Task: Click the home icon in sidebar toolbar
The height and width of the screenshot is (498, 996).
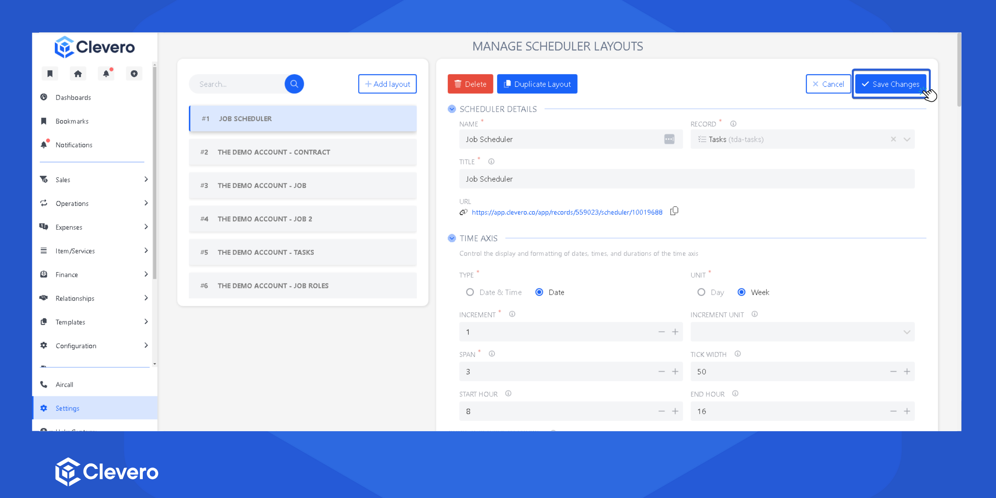Action: [78, 74]
